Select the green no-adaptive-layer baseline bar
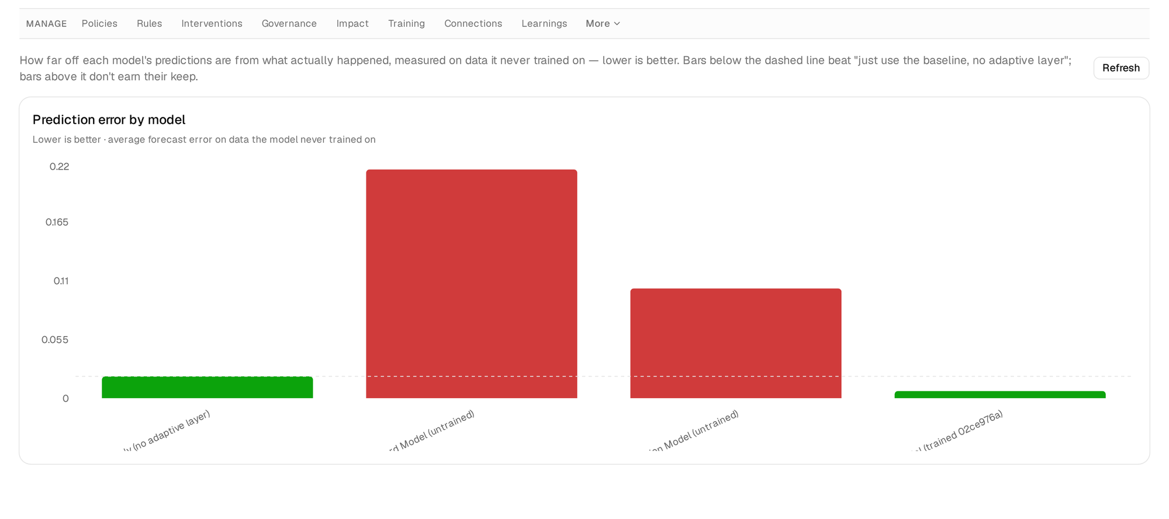This screenshot has height=519, width=1169. [207, 387]
